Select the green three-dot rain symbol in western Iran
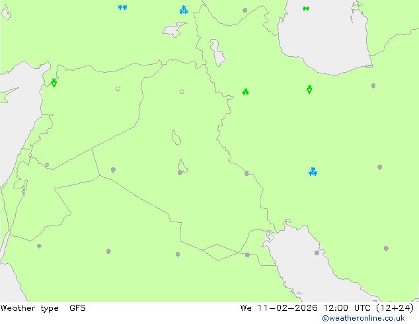This screenshot has width=419, height=324. point(246,92)
